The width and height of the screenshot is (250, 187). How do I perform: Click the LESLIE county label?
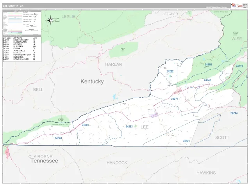point(68,16)
